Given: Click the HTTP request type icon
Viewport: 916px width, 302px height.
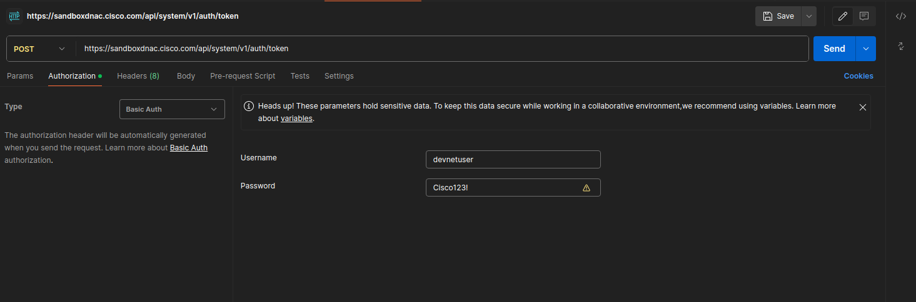Looking at the screenshot, I should [14, 16].
